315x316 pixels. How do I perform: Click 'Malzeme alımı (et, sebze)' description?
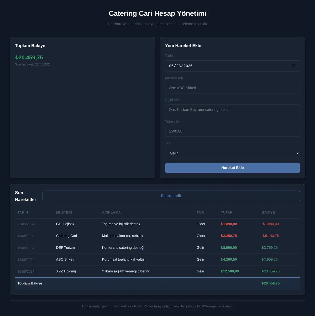122,236
